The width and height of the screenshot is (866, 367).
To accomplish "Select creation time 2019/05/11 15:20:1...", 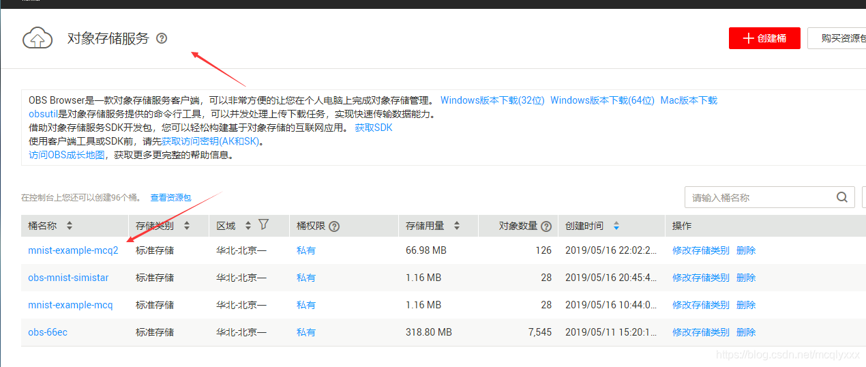I will coord(612,332).
